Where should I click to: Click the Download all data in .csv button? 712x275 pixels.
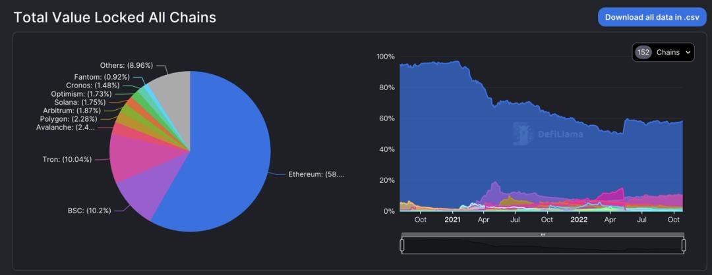pos(651,17)
